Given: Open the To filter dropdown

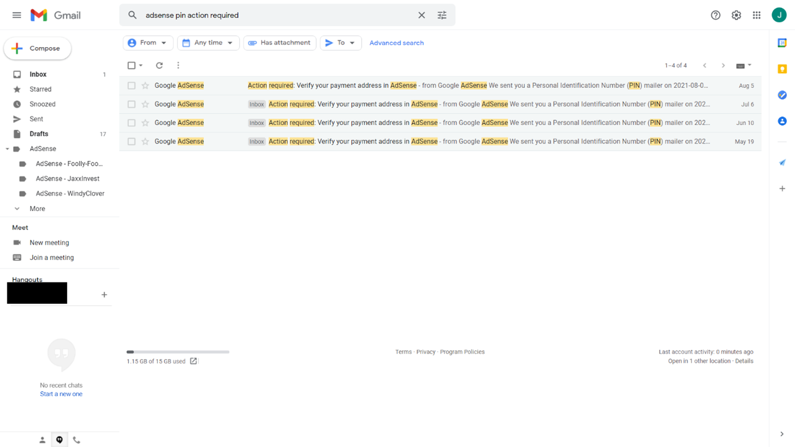Looking at the screenshot, I should (341, 43).
